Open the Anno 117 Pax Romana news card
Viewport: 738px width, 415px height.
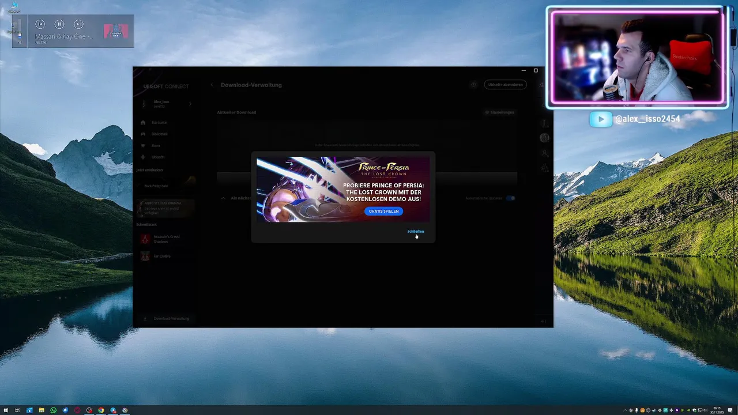(x=165, y=208)
